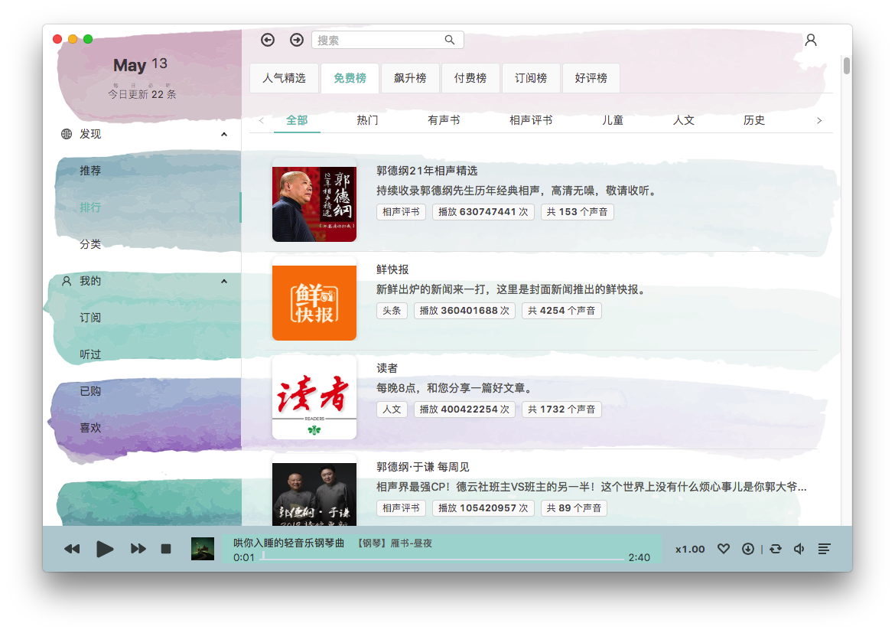Click the 头条 tag under 鲜快报
Screen dimensions: 895x633
click(x=392, y=311)
